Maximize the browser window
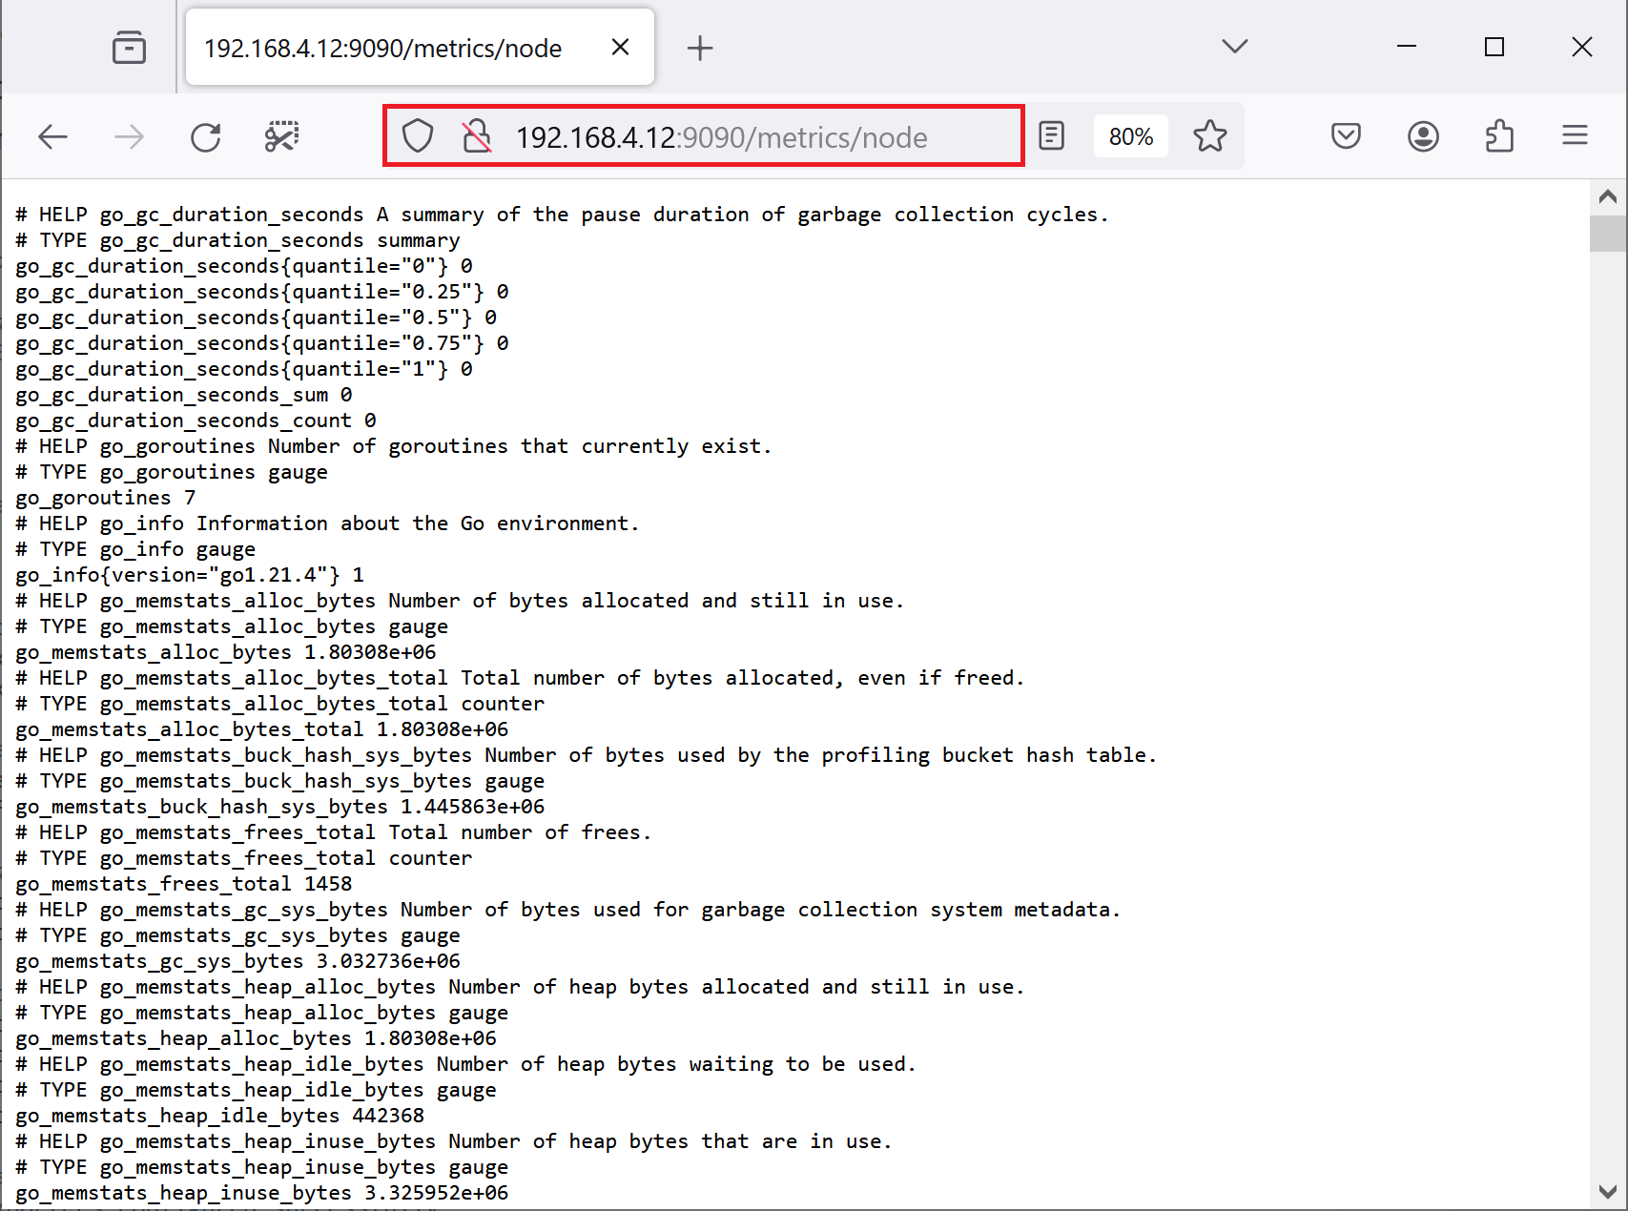Viewport: 1628px width, 1211px height. 1494,47
